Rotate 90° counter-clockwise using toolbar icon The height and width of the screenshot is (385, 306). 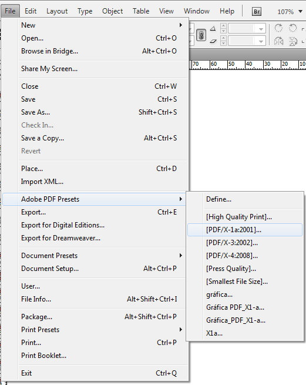tap(292, 28)
